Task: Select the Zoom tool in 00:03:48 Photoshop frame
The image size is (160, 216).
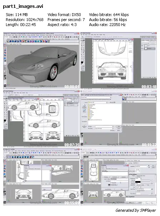Action: [84, 60]
